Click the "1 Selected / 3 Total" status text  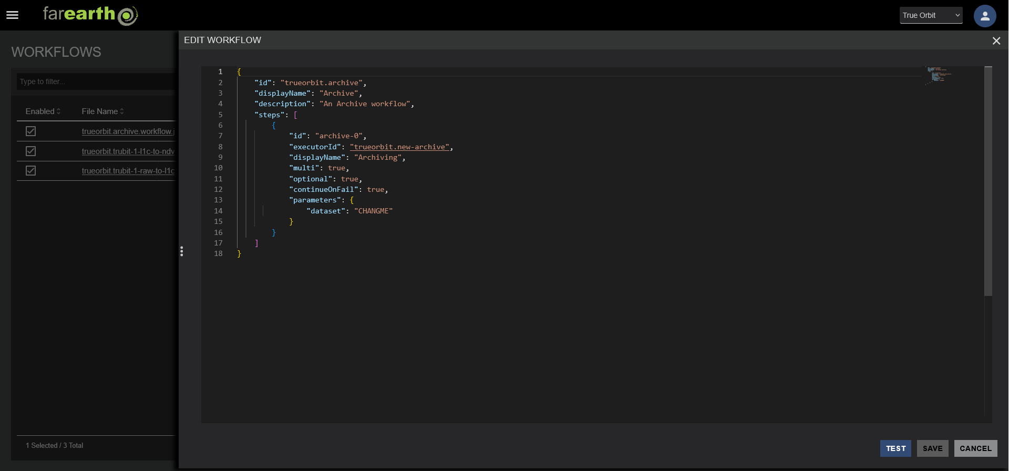pyautogui.click(x=55, y=445)
